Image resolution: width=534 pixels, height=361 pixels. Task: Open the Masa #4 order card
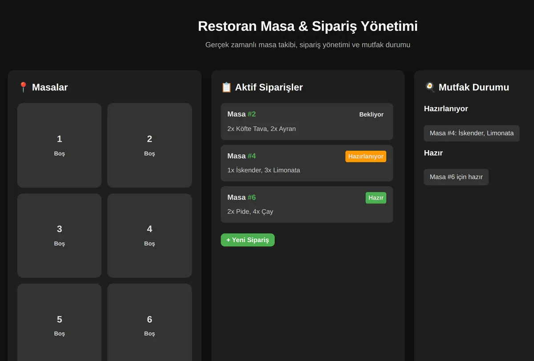[307, 163]
